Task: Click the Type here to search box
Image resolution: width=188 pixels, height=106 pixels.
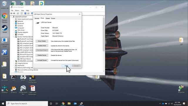Action: pyautogui.click(x=27, y=103)
